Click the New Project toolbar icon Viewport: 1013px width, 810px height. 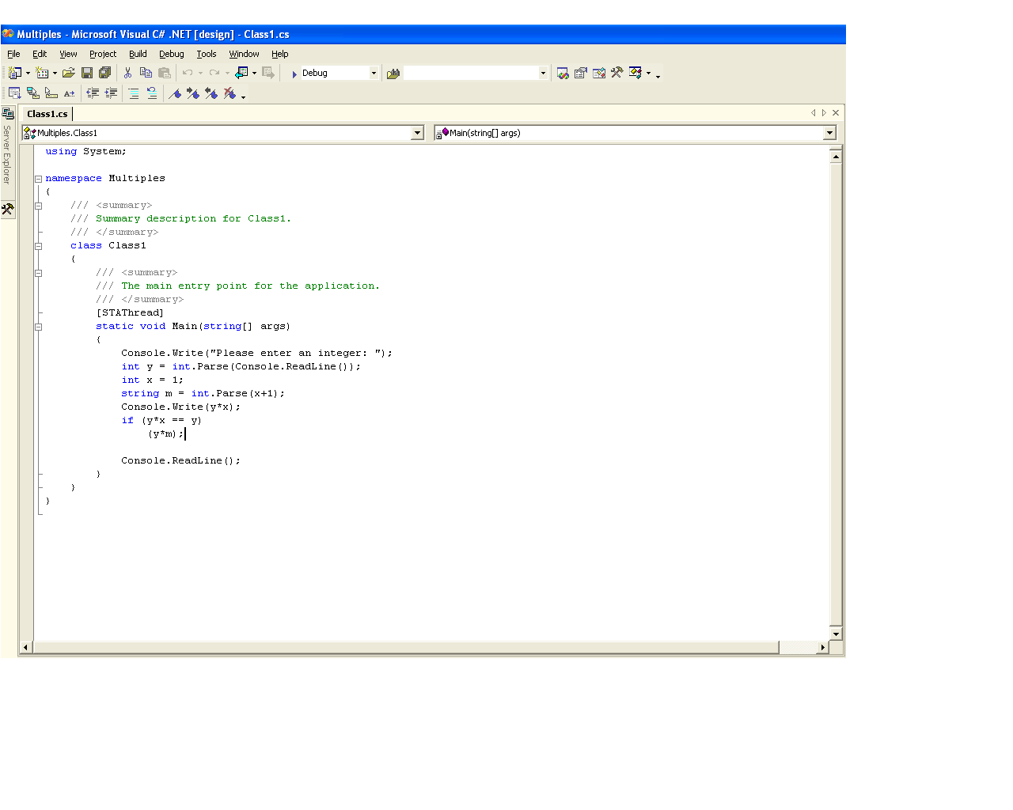pyautogui.click(x=14, y=73)
